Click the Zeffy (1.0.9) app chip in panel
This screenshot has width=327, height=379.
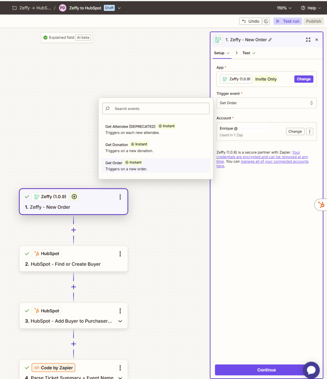tap(236, 79)
